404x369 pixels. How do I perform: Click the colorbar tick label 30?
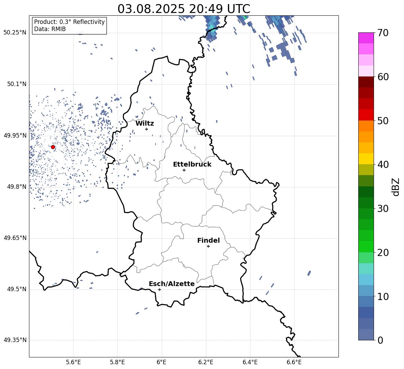[383, 209]
